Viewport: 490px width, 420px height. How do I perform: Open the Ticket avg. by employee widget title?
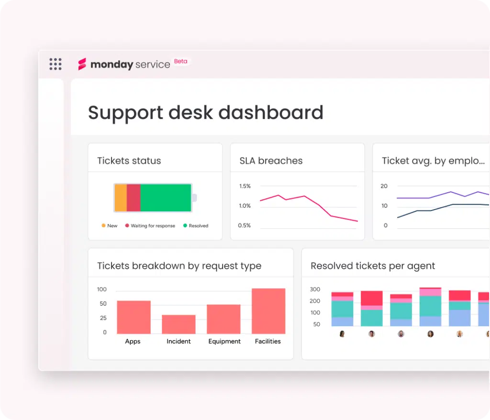click(x=433, y=161)
